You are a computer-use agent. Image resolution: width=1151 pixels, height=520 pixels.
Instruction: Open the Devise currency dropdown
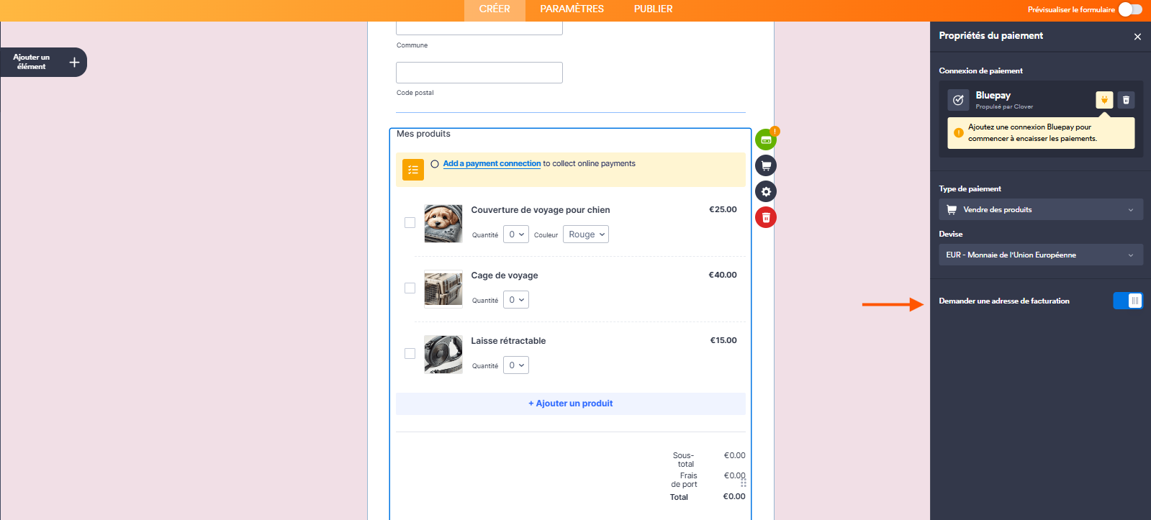coord(1040,255)
